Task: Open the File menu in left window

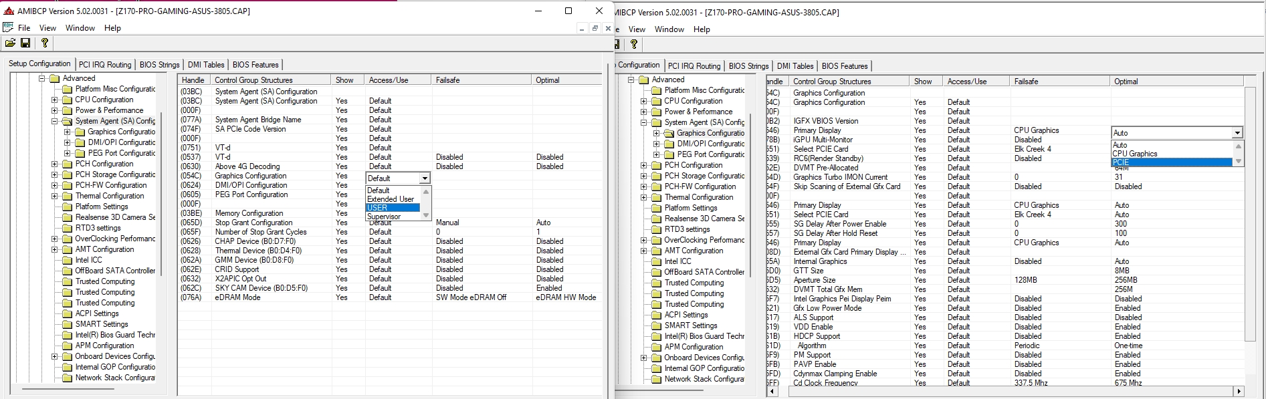Action: (x=24, y=28)
